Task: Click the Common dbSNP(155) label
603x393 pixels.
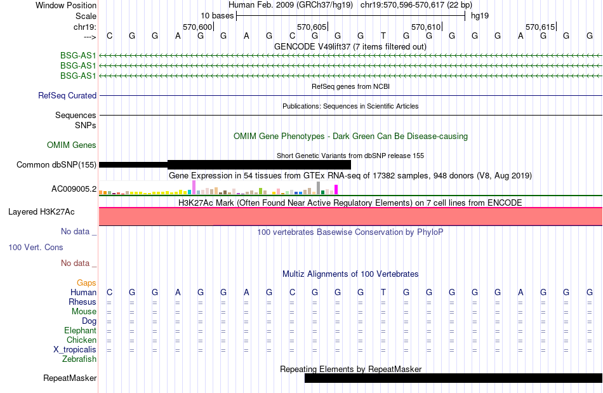Action: point(56,164)
